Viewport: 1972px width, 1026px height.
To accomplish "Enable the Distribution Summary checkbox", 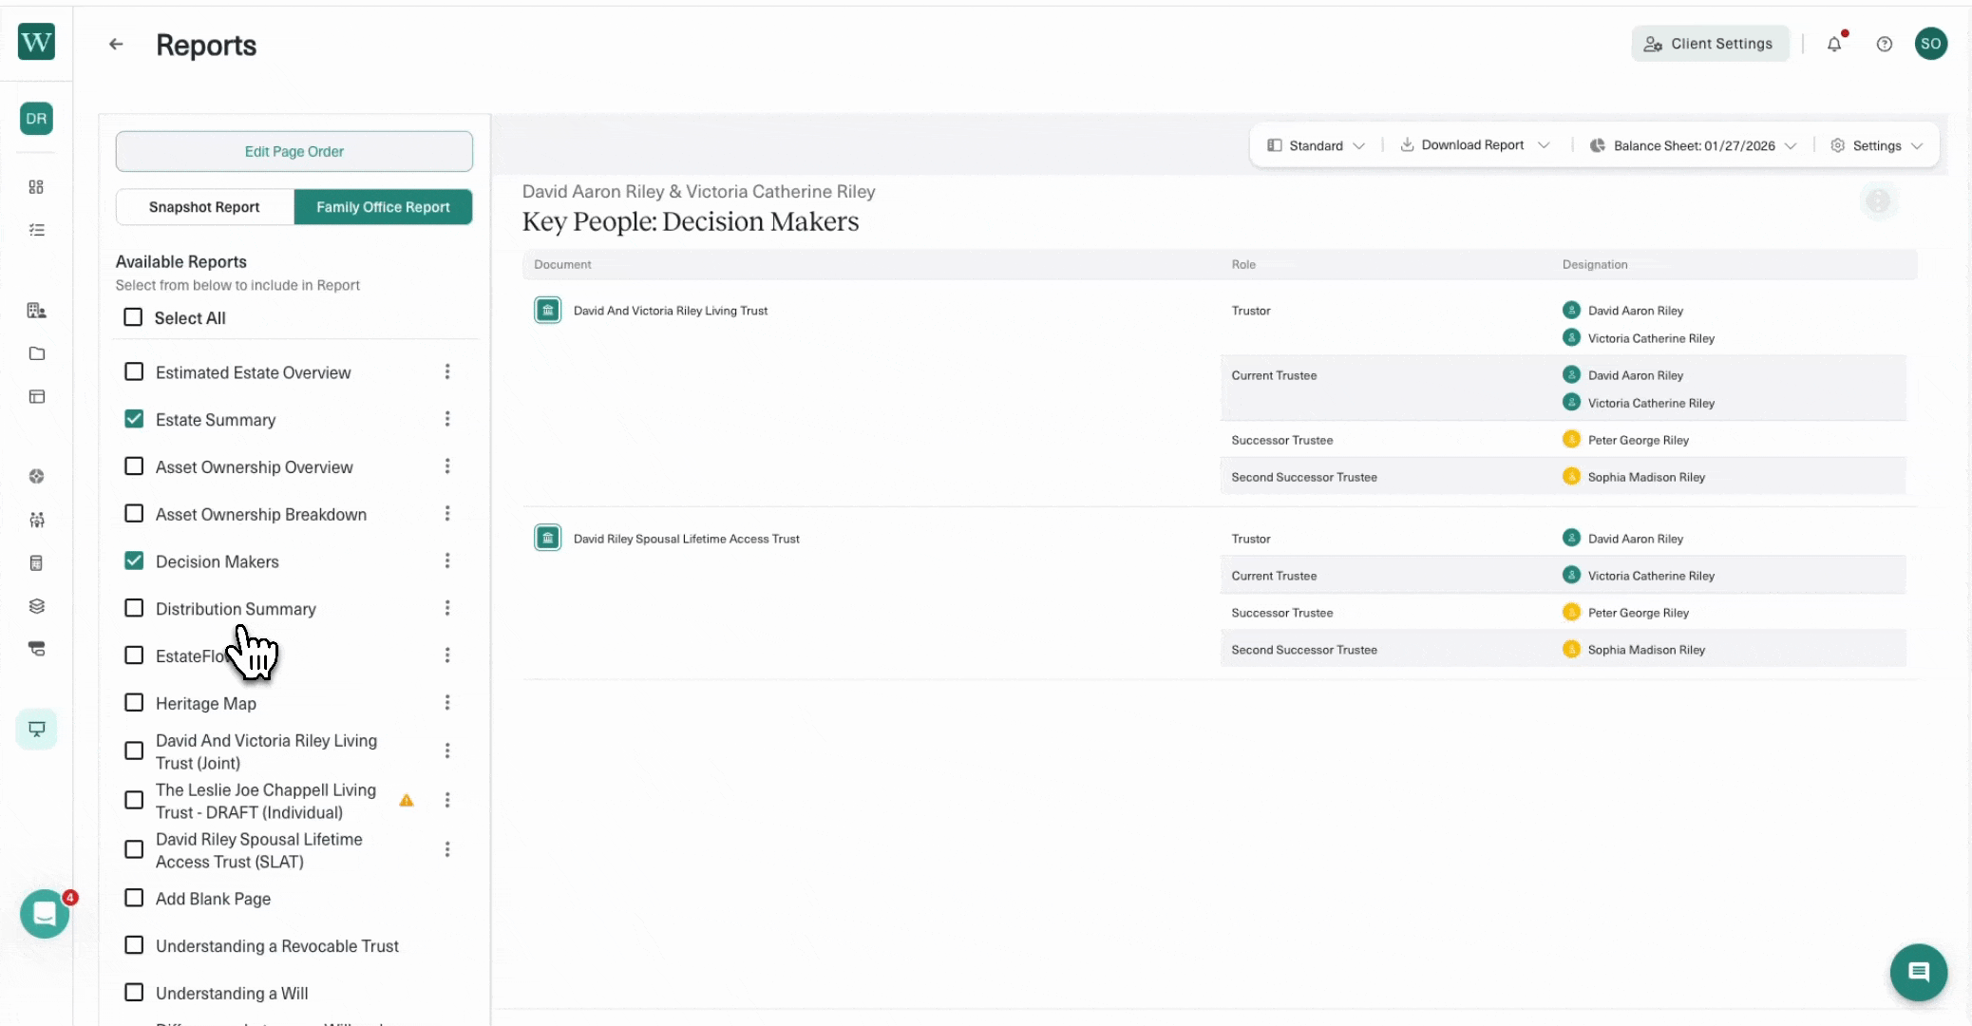I will click(x=134, y=608).
